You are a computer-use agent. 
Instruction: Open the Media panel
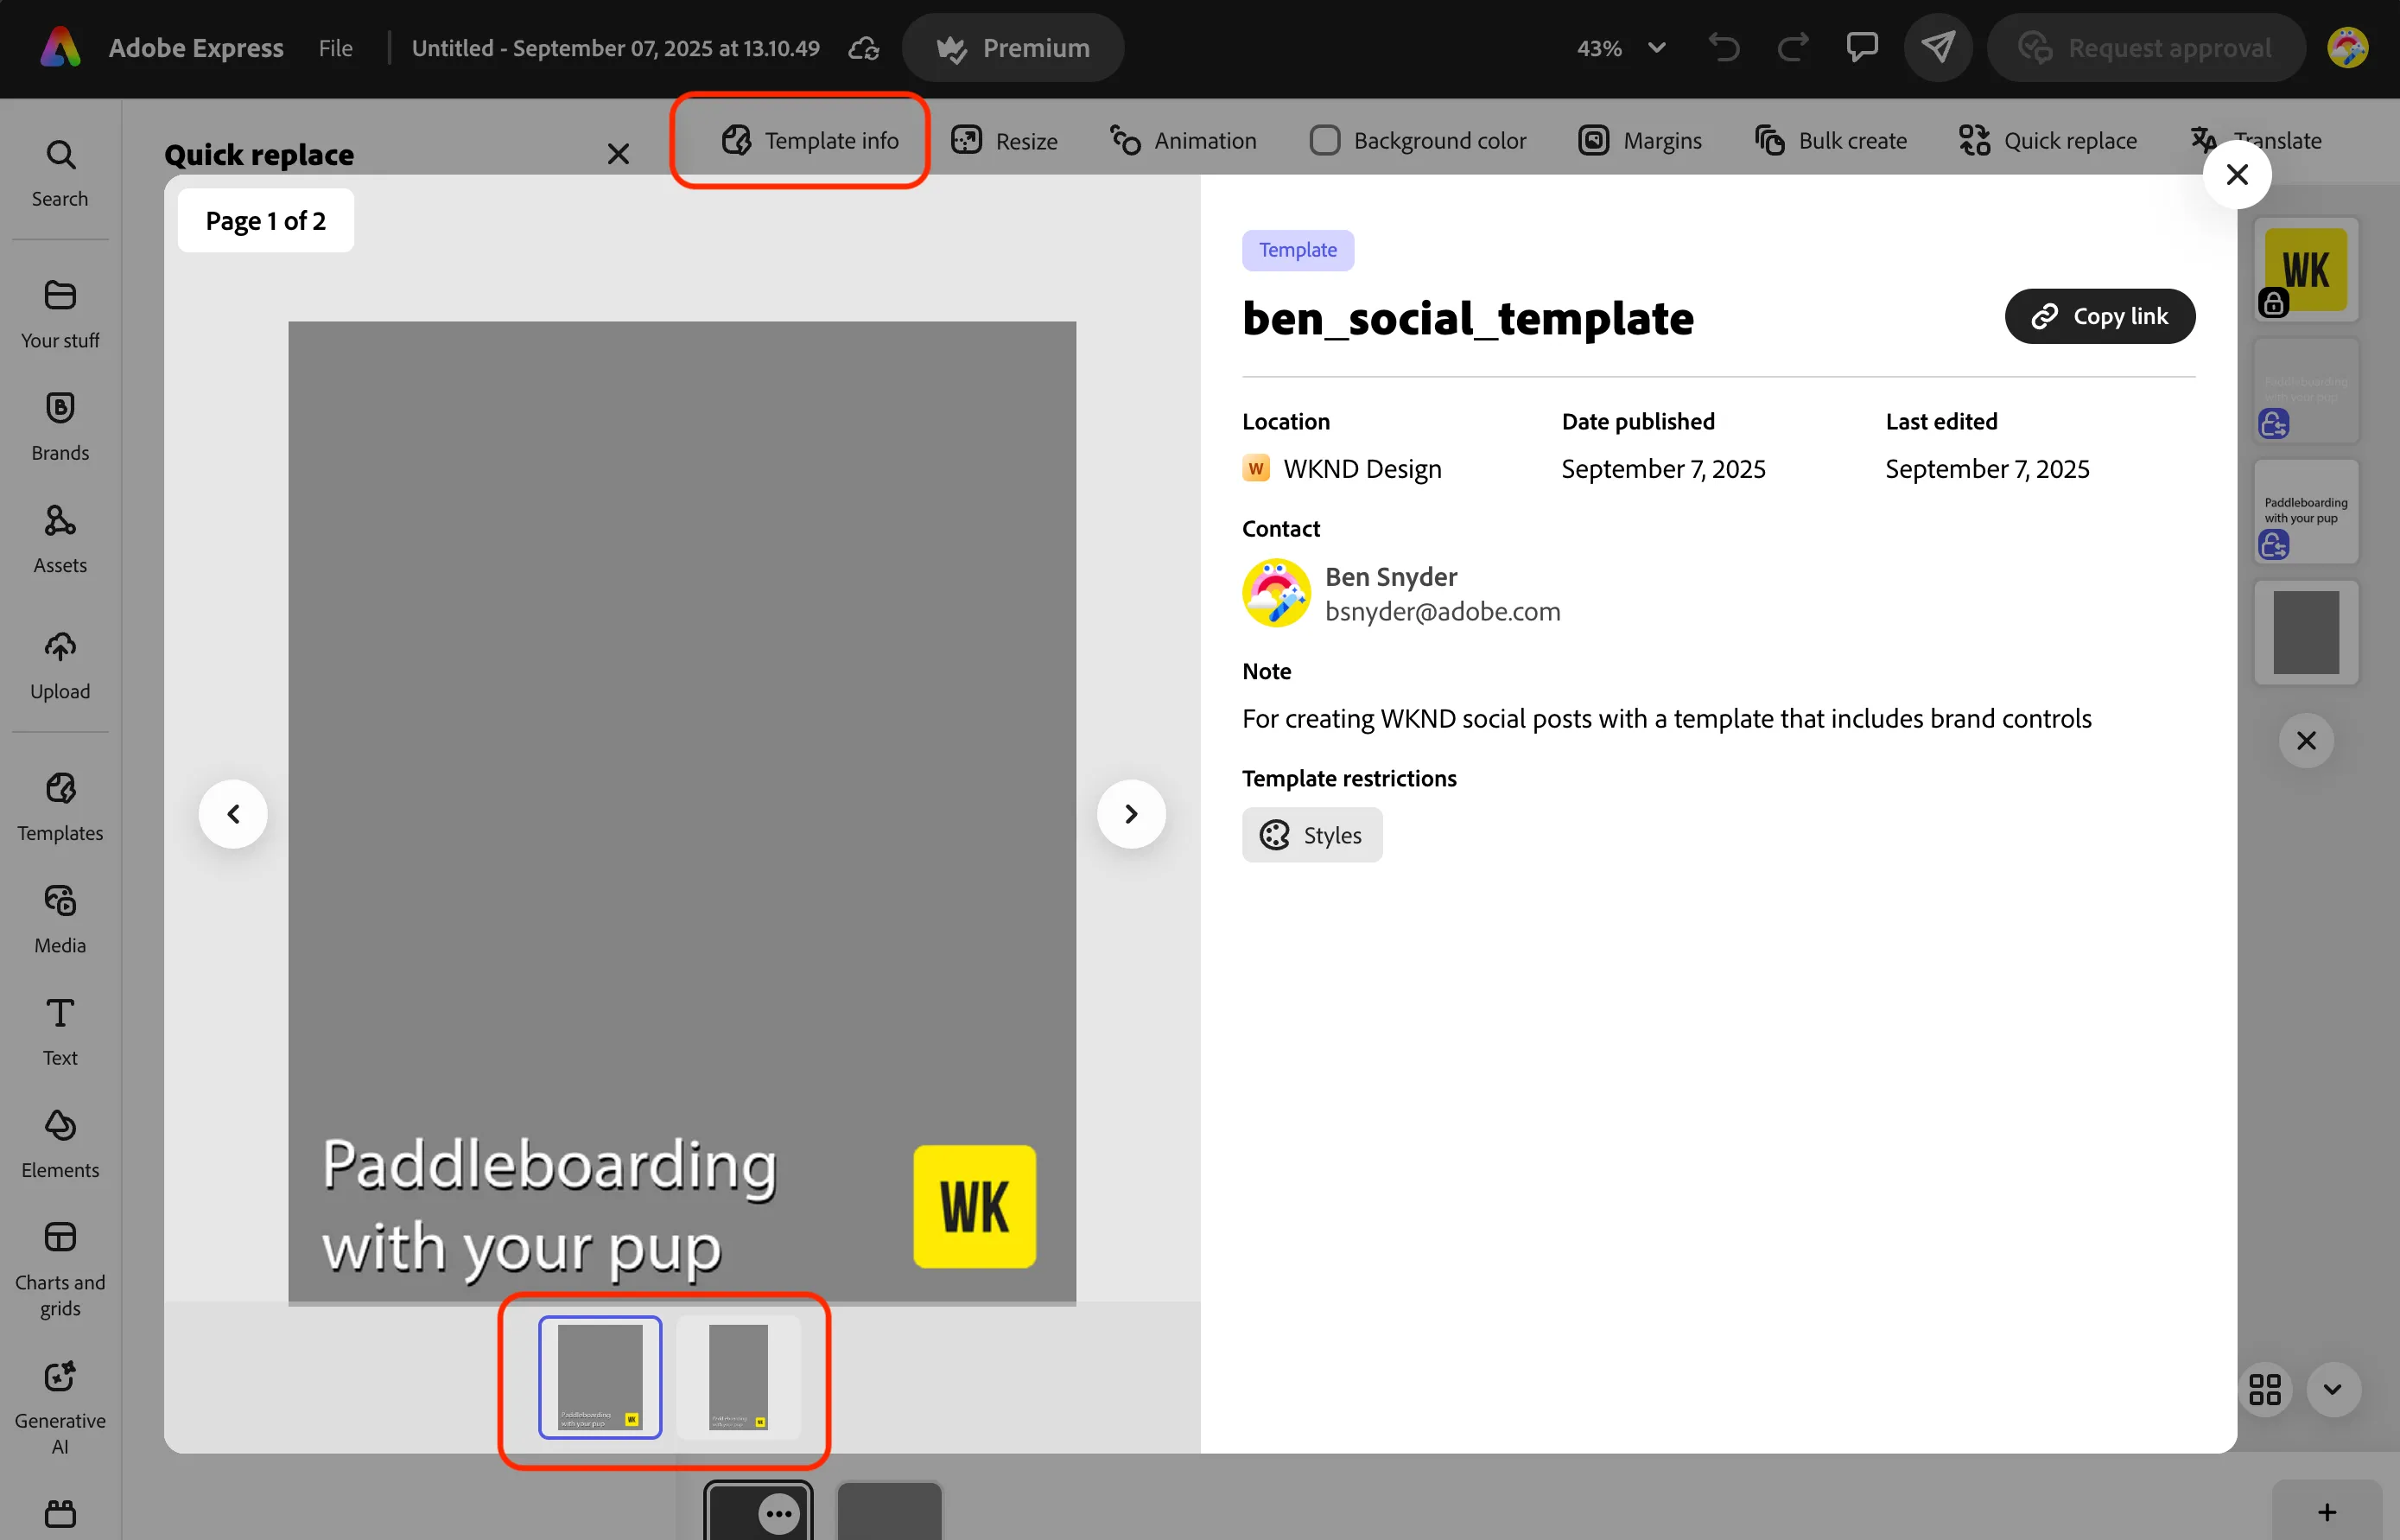click(60, 919)
